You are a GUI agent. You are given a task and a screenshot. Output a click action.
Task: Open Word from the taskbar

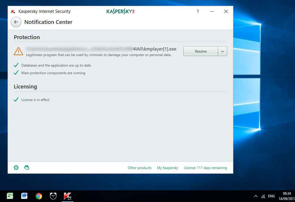(24, 196)
